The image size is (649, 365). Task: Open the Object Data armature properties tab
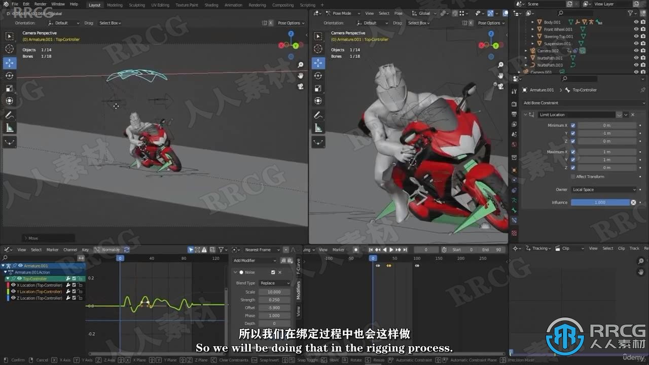(514, 200)
